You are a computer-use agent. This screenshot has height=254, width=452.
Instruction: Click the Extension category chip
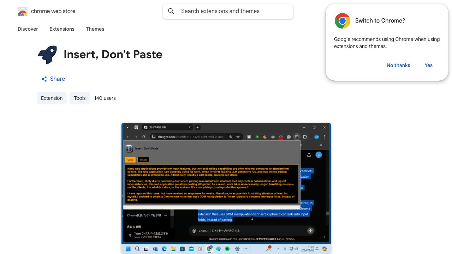[52, 98]
